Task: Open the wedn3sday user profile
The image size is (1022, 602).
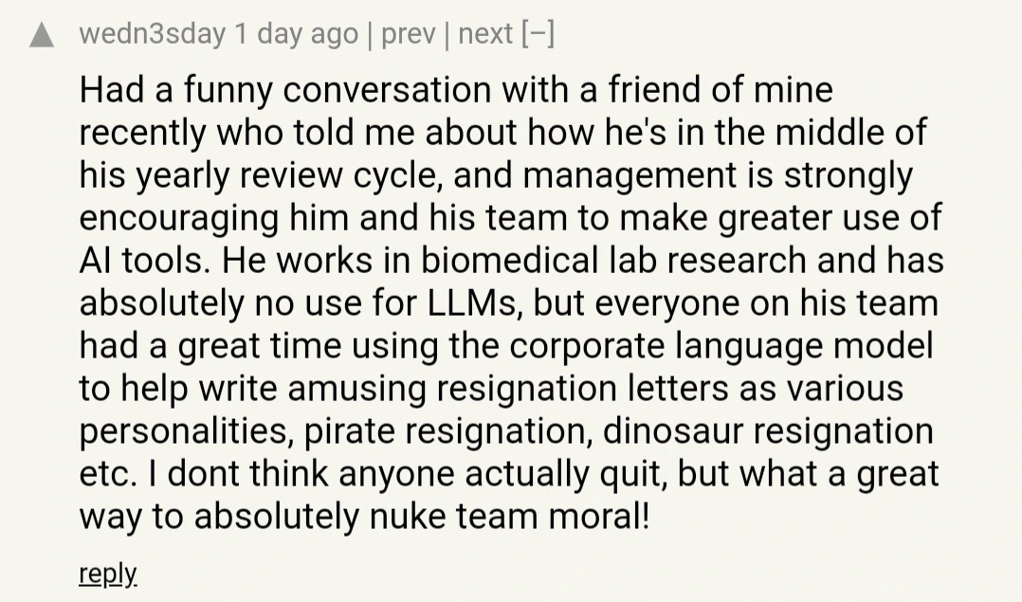Action: pyautogui.click(x=153, y=33)
